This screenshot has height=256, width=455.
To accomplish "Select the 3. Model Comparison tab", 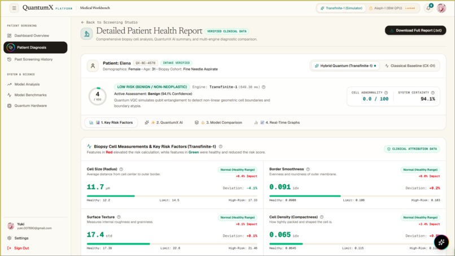I will point(218,123).
